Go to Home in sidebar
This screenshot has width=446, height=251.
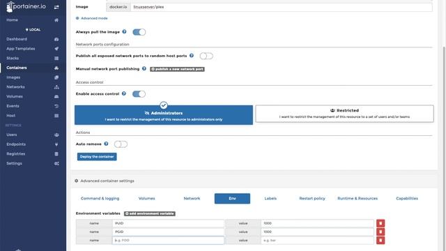(13, 20)
